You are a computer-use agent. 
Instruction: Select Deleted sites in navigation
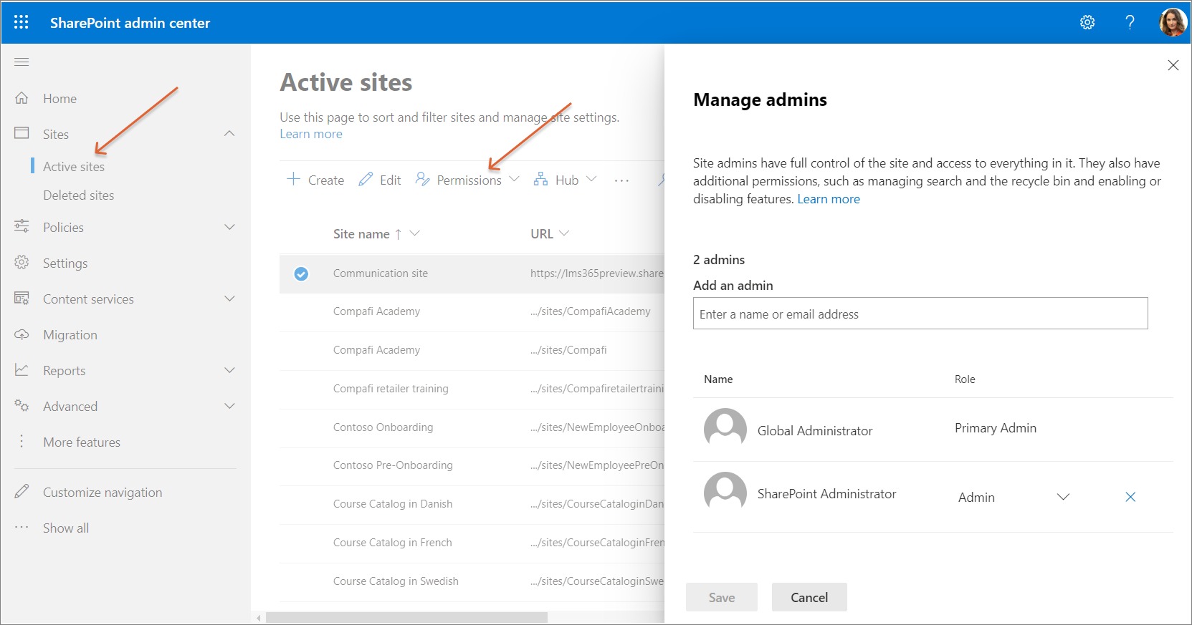coord(78,195)
